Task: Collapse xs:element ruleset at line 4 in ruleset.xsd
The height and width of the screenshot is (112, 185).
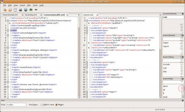Action: (87, 28)
